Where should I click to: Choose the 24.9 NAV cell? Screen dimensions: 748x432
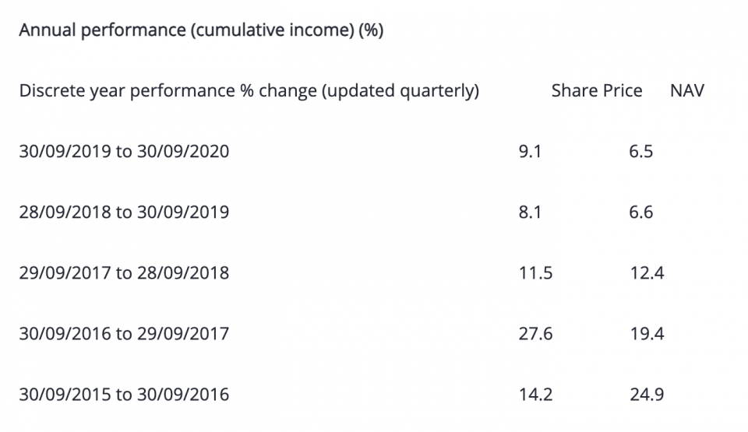(x=647, y=395)
